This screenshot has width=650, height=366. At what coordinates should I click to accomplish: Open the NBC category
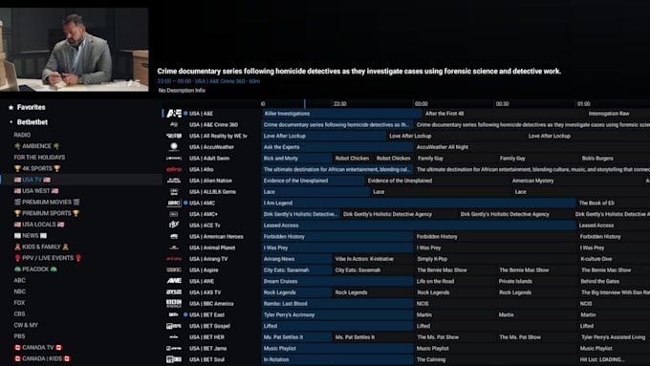coord(19,291)
